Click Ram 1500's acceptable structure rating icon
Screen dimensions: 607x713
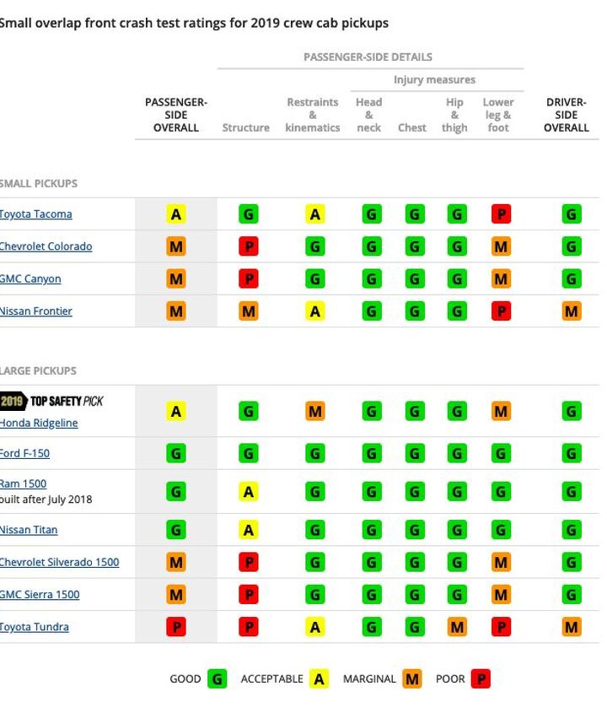coord(248,492)
